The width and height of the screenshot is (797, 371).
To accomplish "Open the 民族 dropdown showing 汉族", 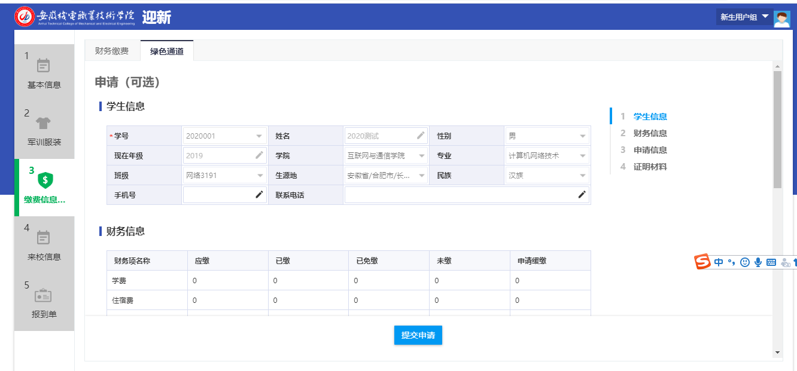I will click(x=547, y=175).
